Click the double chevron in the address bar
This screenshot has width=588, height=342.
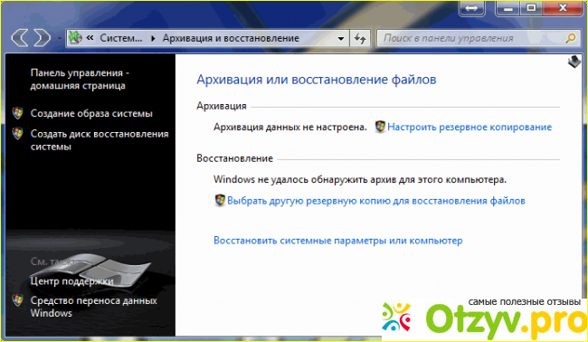coord(90,38)
